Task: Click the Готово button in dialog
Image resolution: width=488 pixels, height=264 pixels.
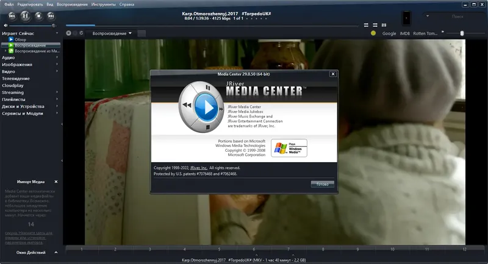Action: pos(323,184)
